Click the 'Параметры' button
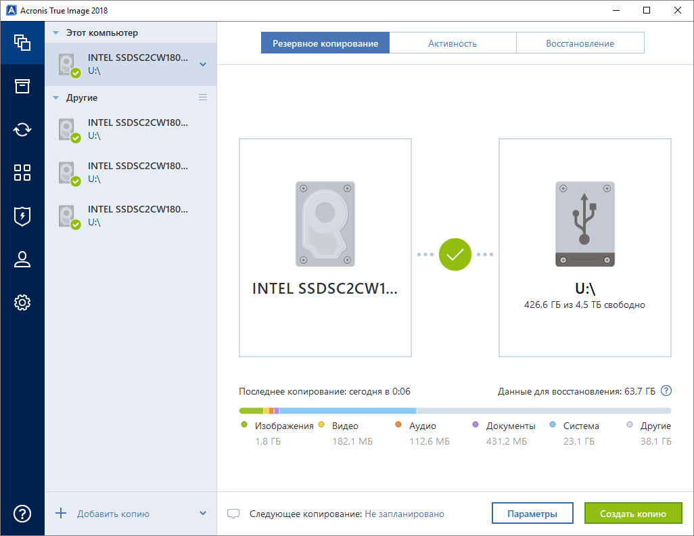 [x=532, y=514]
